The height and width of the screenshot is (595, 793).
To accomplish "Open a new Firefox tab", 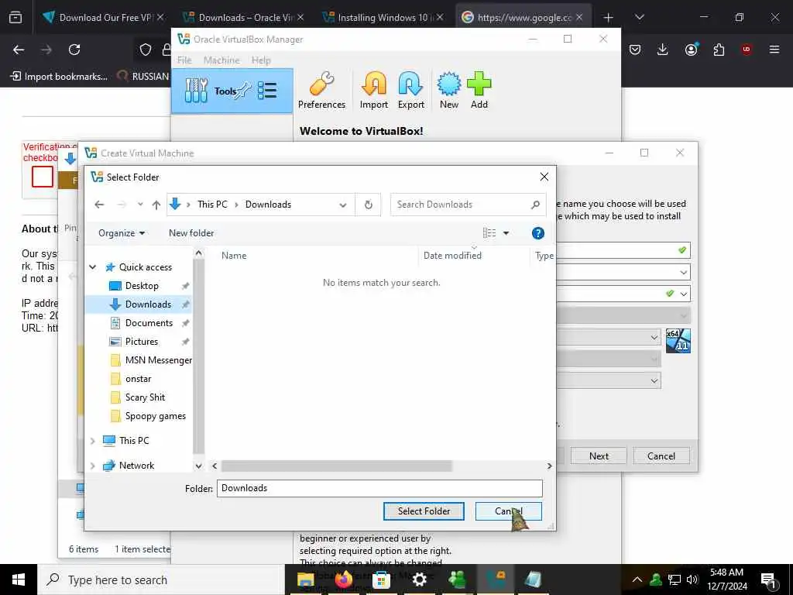I will (x=609, y=17).
